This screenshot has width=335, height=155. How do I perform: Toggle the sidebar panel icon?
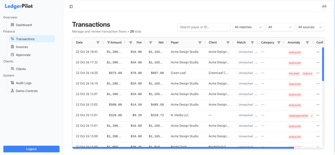71,7
